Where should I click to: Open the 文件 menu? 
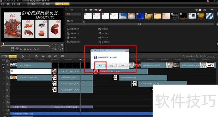(3, 4)
